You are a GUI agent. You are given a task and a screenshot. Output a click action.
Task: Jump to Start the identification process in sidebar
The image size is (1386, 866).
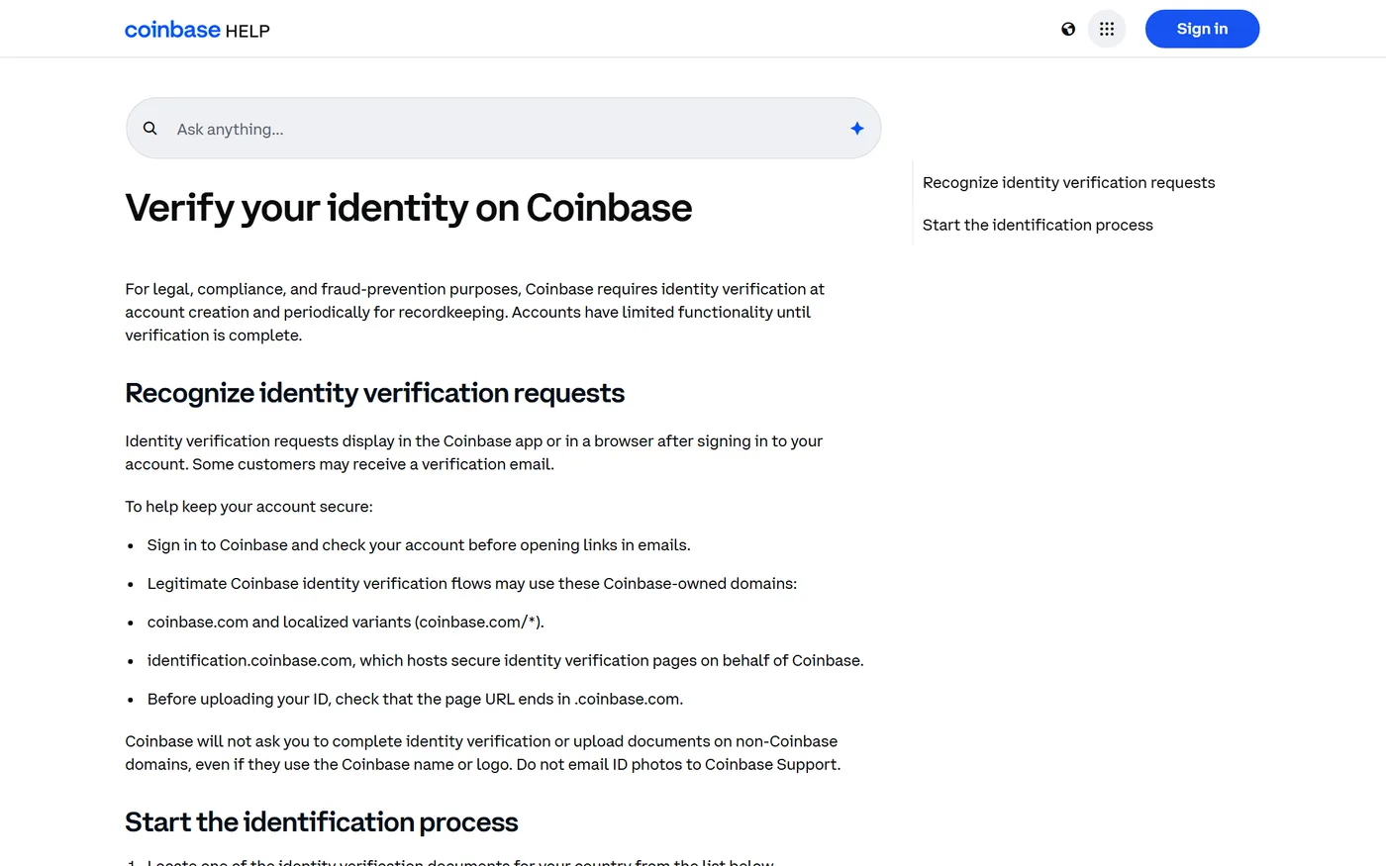pyautogui.click(x=1038, y=226)
